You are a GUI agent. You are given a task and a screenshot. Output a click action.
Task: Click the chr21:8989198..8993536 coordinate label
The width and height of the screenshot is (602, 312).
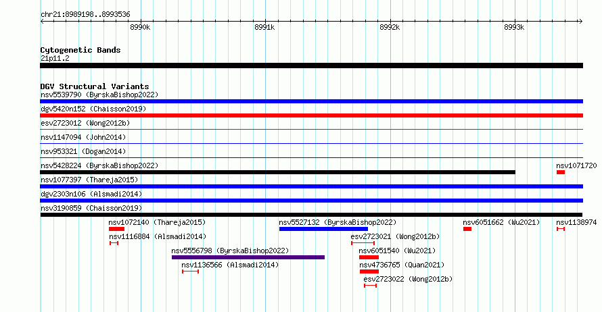(x=85, y=15)
